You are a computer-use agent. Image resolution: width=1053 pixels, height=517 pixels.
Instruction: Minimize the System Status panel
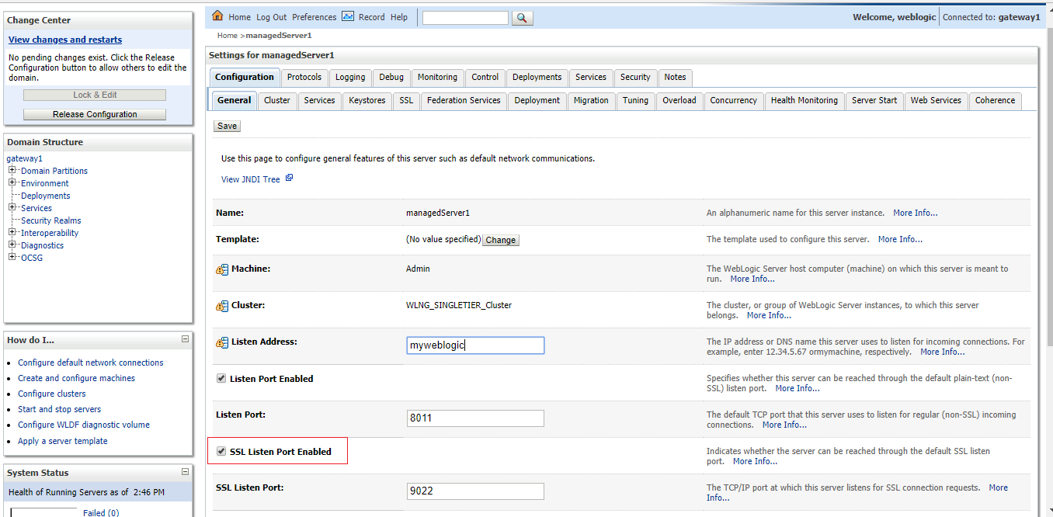[185, 471]
